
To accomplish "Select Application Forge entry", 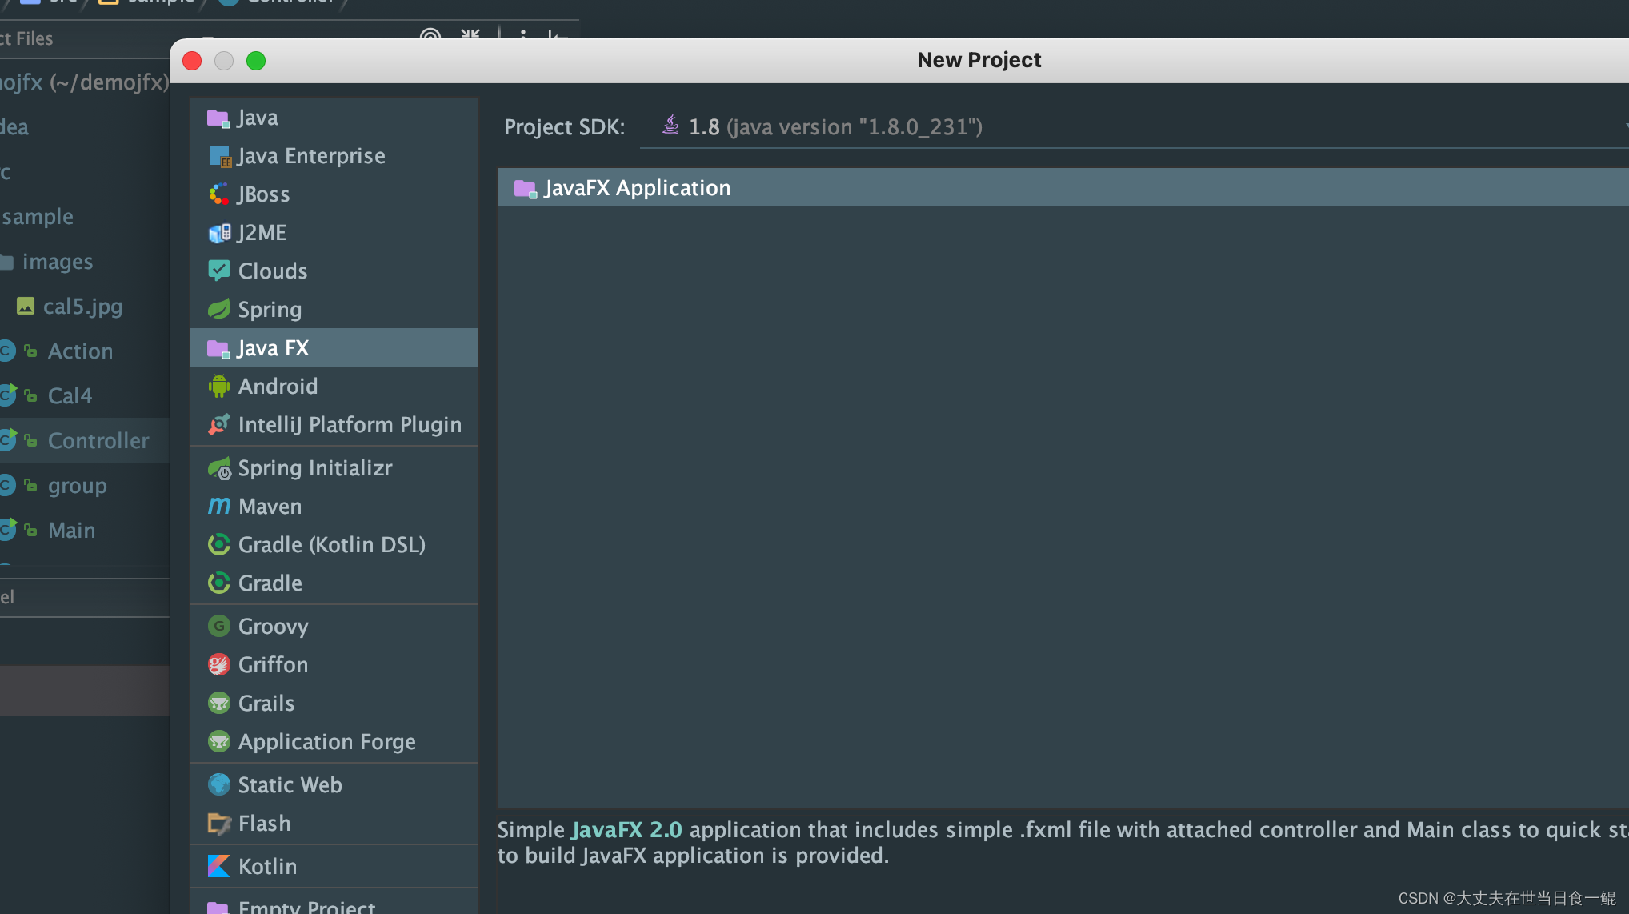I will (326, 742).
